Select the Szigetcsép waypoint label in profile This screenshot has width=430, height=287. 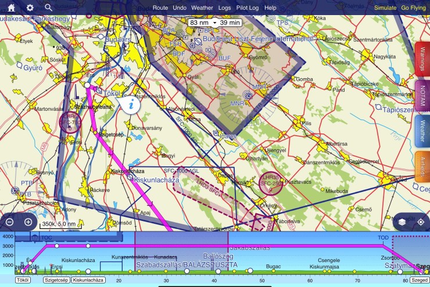pyautogui.click(x=56, y=280)
